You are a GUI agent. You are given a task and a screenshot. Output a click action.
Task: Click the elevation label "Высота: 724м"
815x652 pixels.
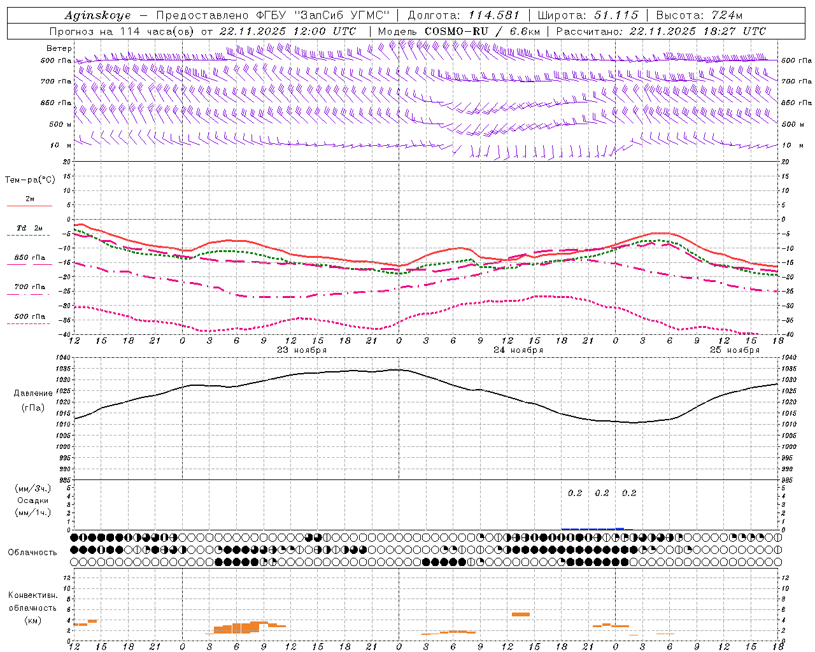point(699,15)
